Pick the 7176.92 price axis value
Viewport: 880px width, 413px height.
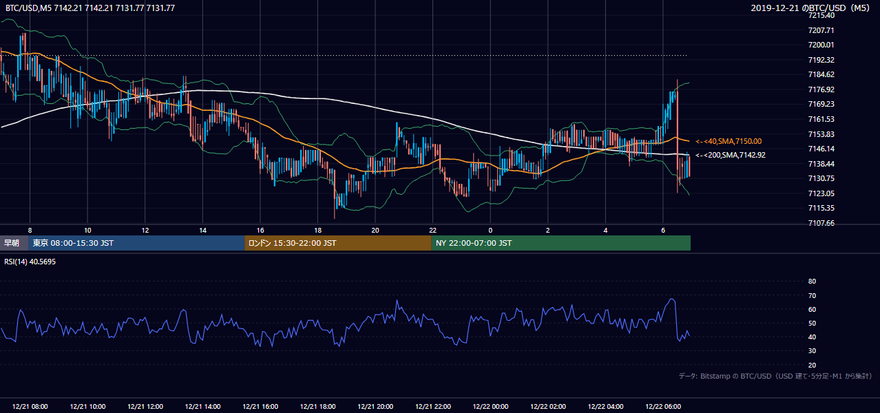click(821, 89)
